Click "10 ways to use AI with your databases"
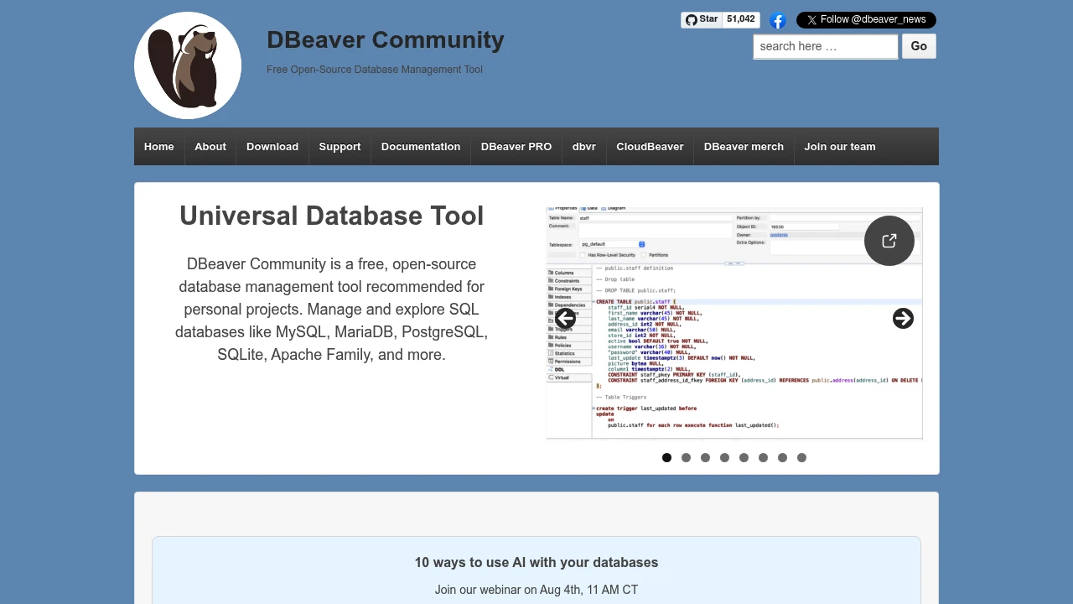This screenshot has width=1073, height=604. point(536,563)
